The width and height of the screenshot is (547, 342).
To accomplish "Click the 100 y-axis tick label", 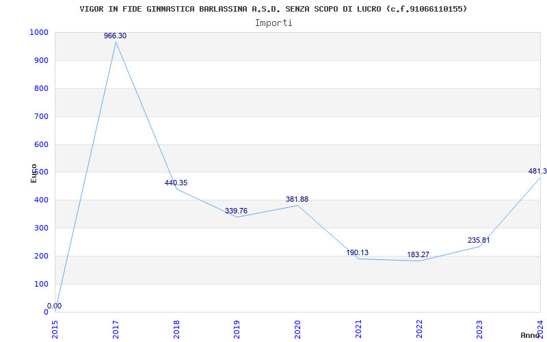I will [x=41, y=284].
